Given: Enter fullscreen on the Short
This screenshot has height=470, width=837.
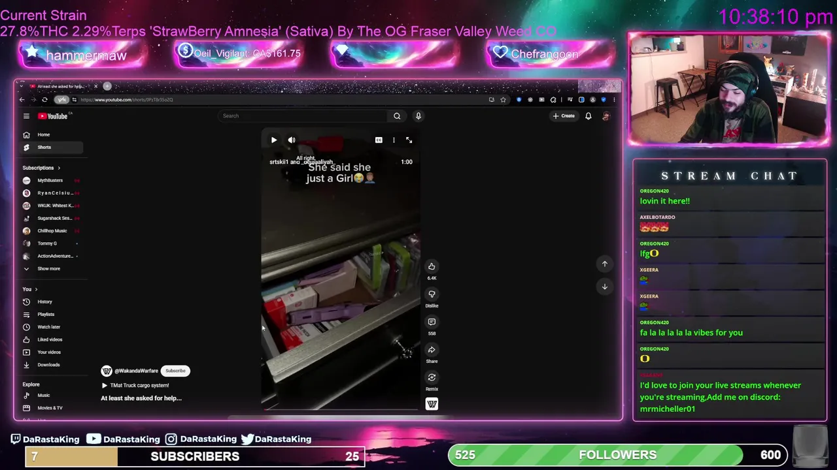Looking at the screenshot, I should [x=409, y=140].
